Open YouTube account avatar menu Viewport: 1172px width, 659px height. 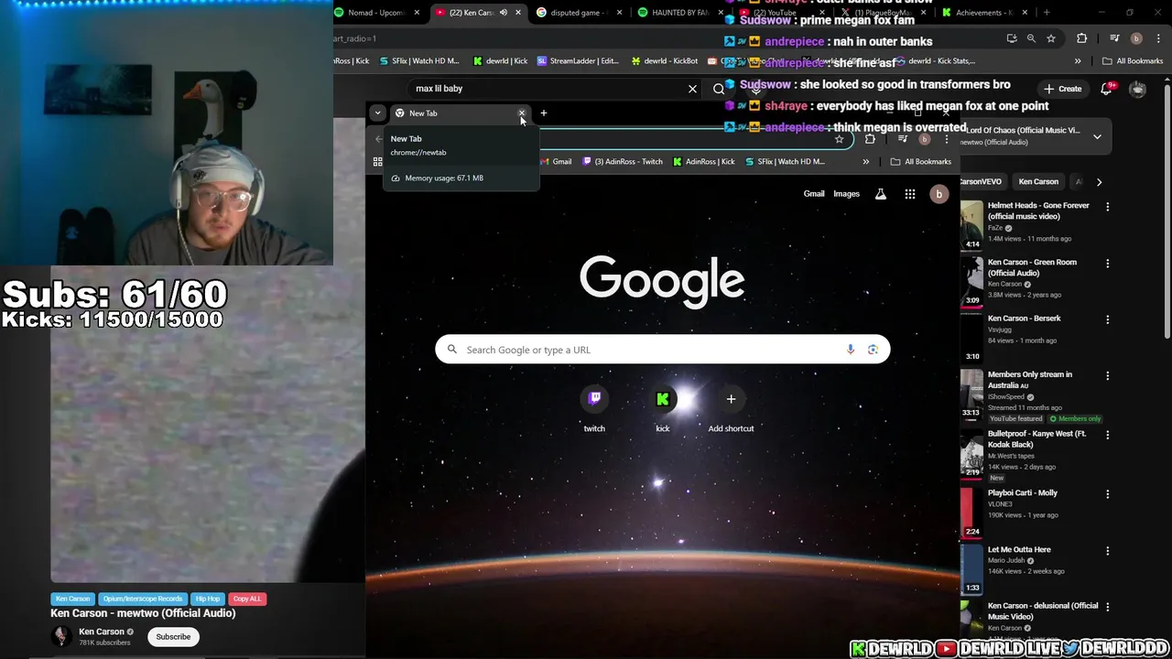[x=1137, y=89]
